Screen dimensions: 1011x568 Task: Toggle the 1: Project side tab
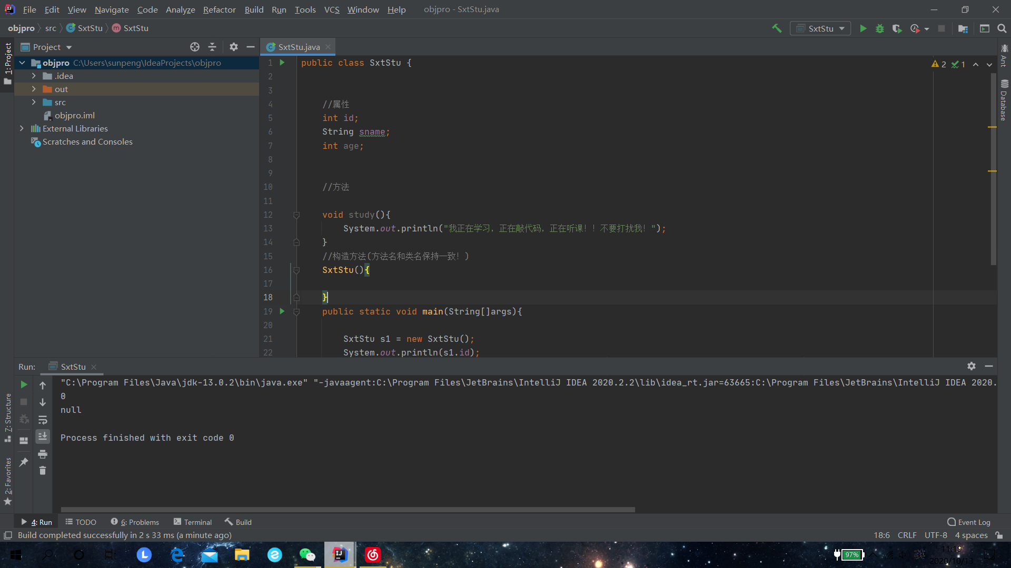(7, 64)
